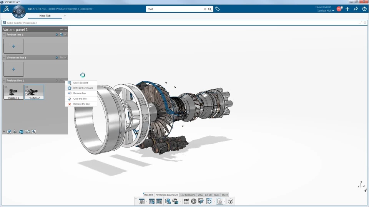
Task: Click the image edit toolbar icon
Action: (201, 201)
